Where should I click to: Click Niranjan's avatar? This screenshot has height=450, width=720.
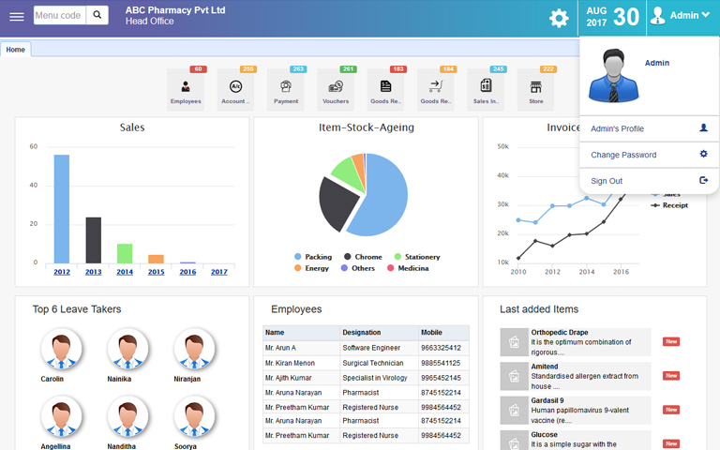194,349
